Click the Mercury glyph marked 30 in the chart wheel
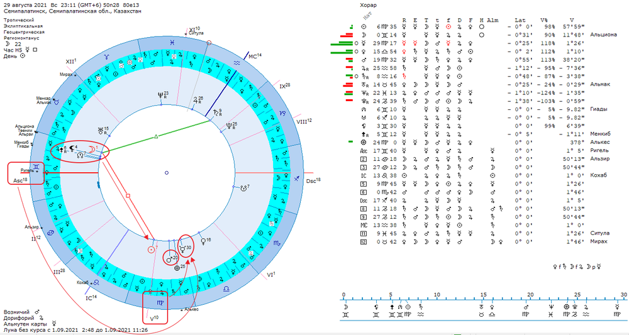629x335 pixels. coord(183,249)
